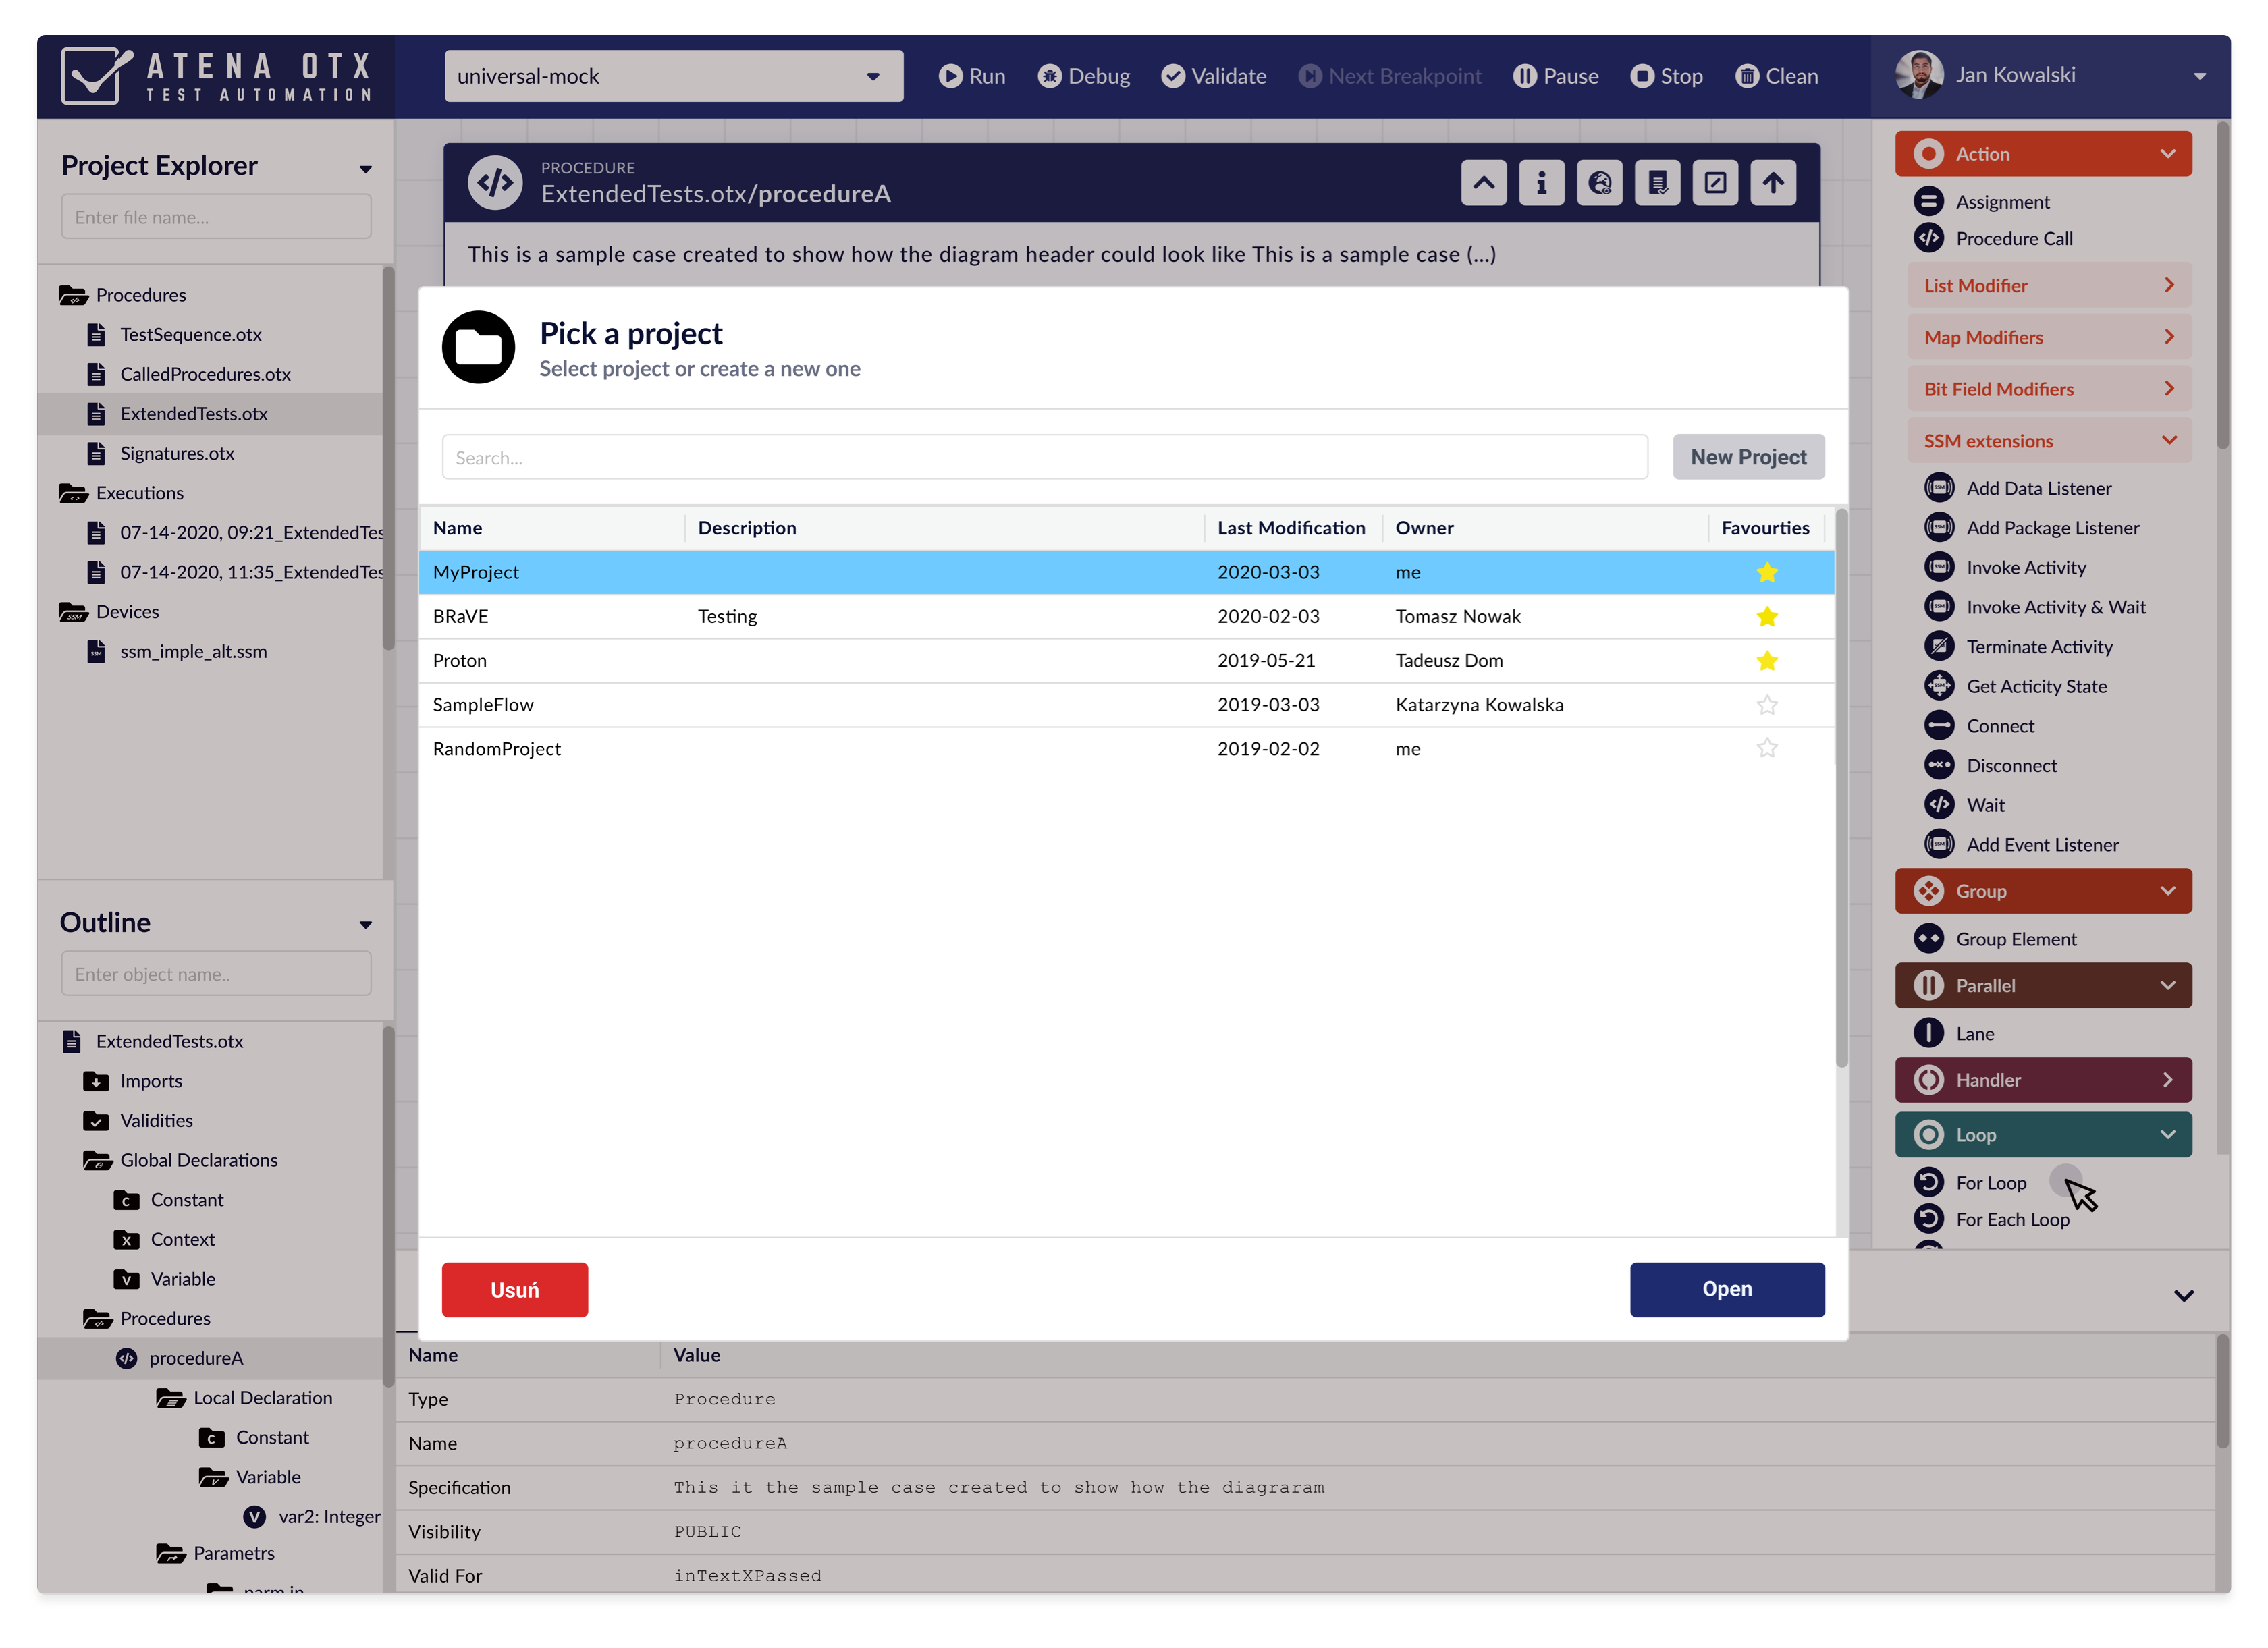
Task: Start Debug from the toolbar
Action: click(x=1084, y=76)
